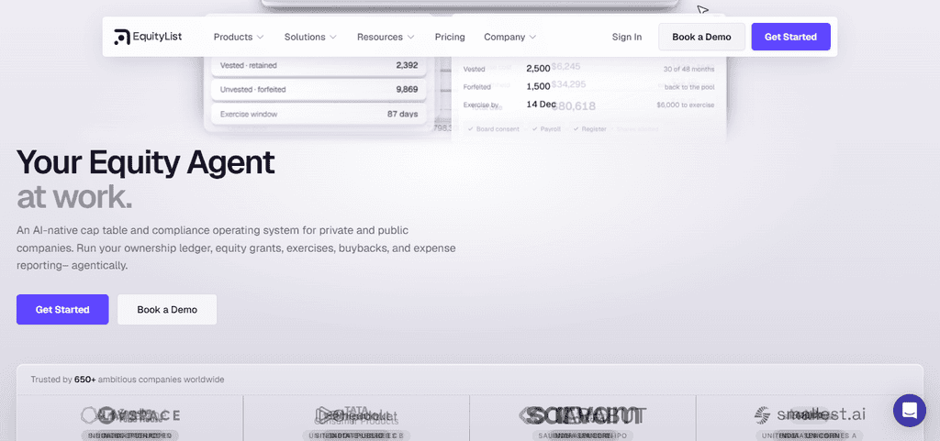Click the '87 days' value
The image size is (940, 441).
coord(402,114)
